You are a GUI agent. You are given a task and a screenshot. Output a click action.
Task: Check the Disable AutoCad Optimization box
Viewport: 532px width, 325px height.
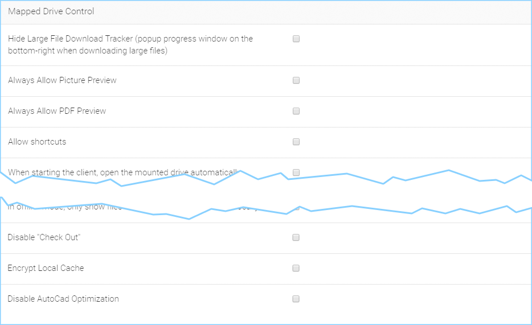tap(296, 299)
